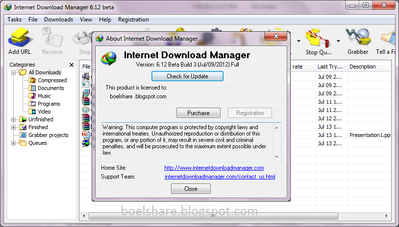Open the Tasks menu
The height and width of the screenshot is (227, 399).
pos(15,20)
